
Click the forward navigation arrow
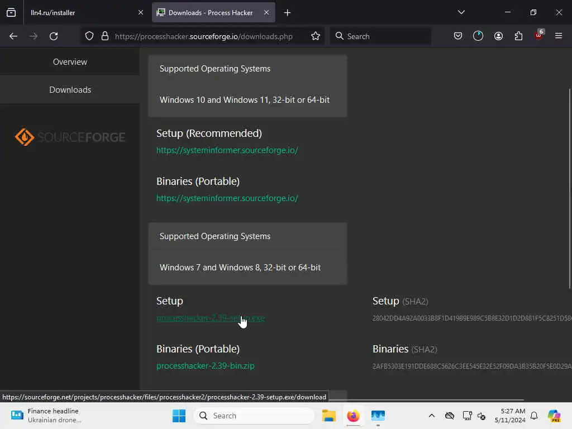coord(33,36)
